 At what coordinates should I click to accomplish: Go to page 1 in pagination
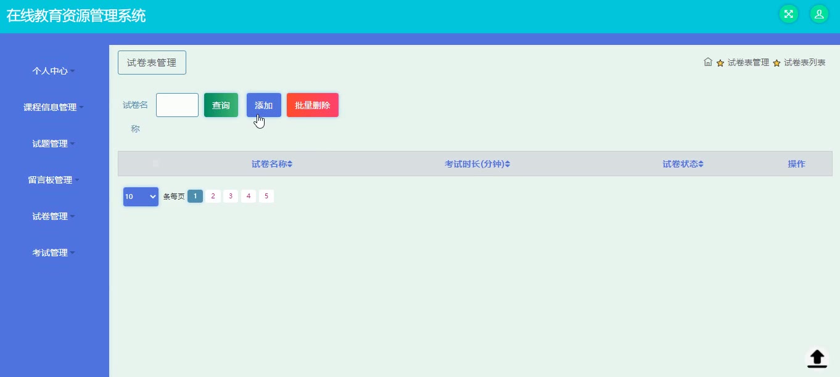[195, 196]
